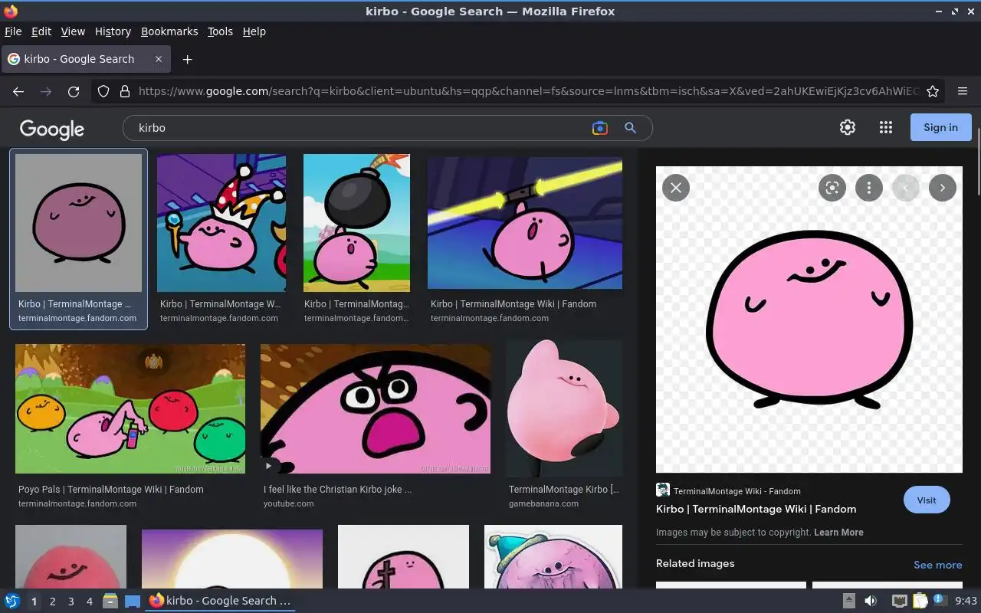Search by image with Google Lens icon
The width and height of the screenshot is (981, 613).
pos(600,128)
